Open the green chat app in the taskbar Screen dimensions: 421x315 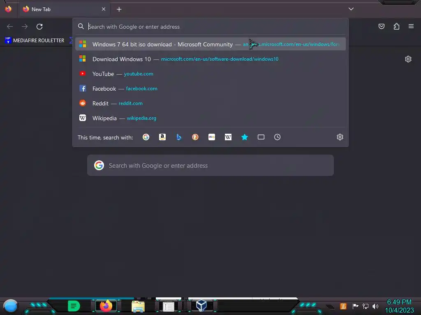click(x=74, y=306)
